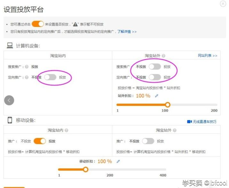Click the 400 label on 移动折扣 scale
229x188 pixels.
(163, 175)
